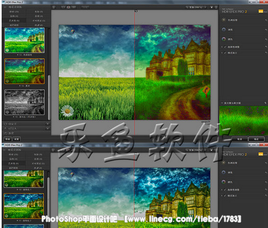Reset Selective Adjustments section, upper window
Image resolution: width=268 pixels, height=228 pixels.
(x=266, y=47)
